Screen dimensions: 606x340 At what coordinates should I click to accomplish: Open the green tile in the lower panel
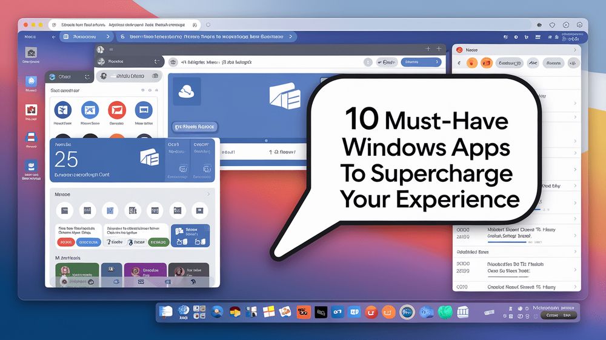(x=77, y=274)
